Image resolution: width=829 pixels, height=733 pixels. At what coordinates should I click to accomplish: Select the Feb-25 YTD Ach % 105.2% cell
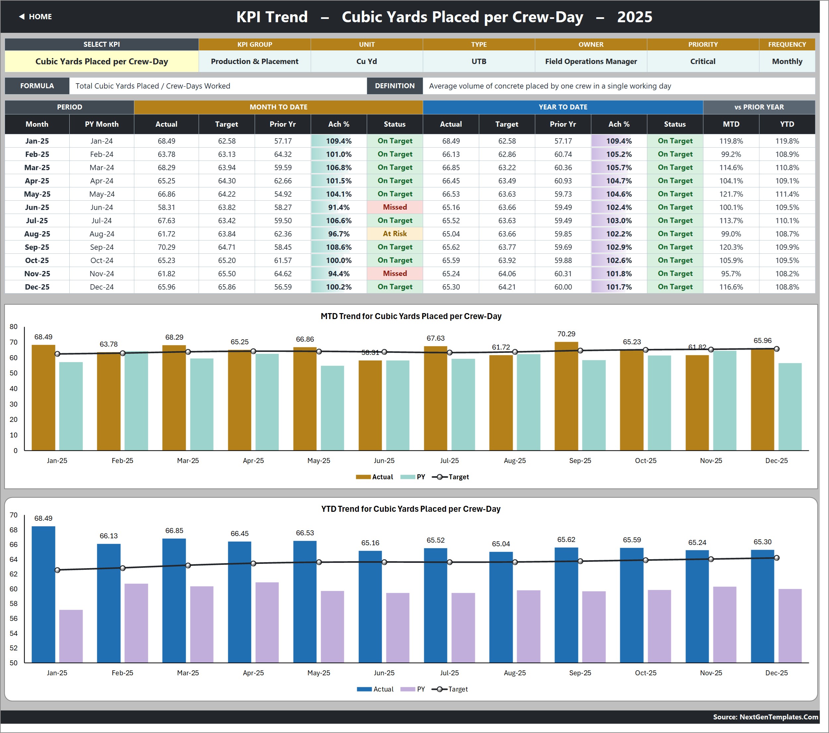pyautogui.click(x=619, y=154)
